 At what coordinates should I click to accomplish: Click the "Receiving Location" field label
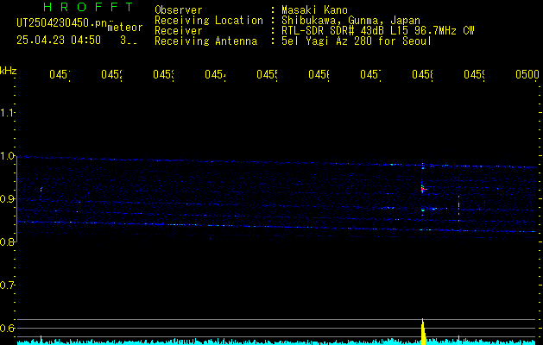pyautogui.click(x=209, y=21)
